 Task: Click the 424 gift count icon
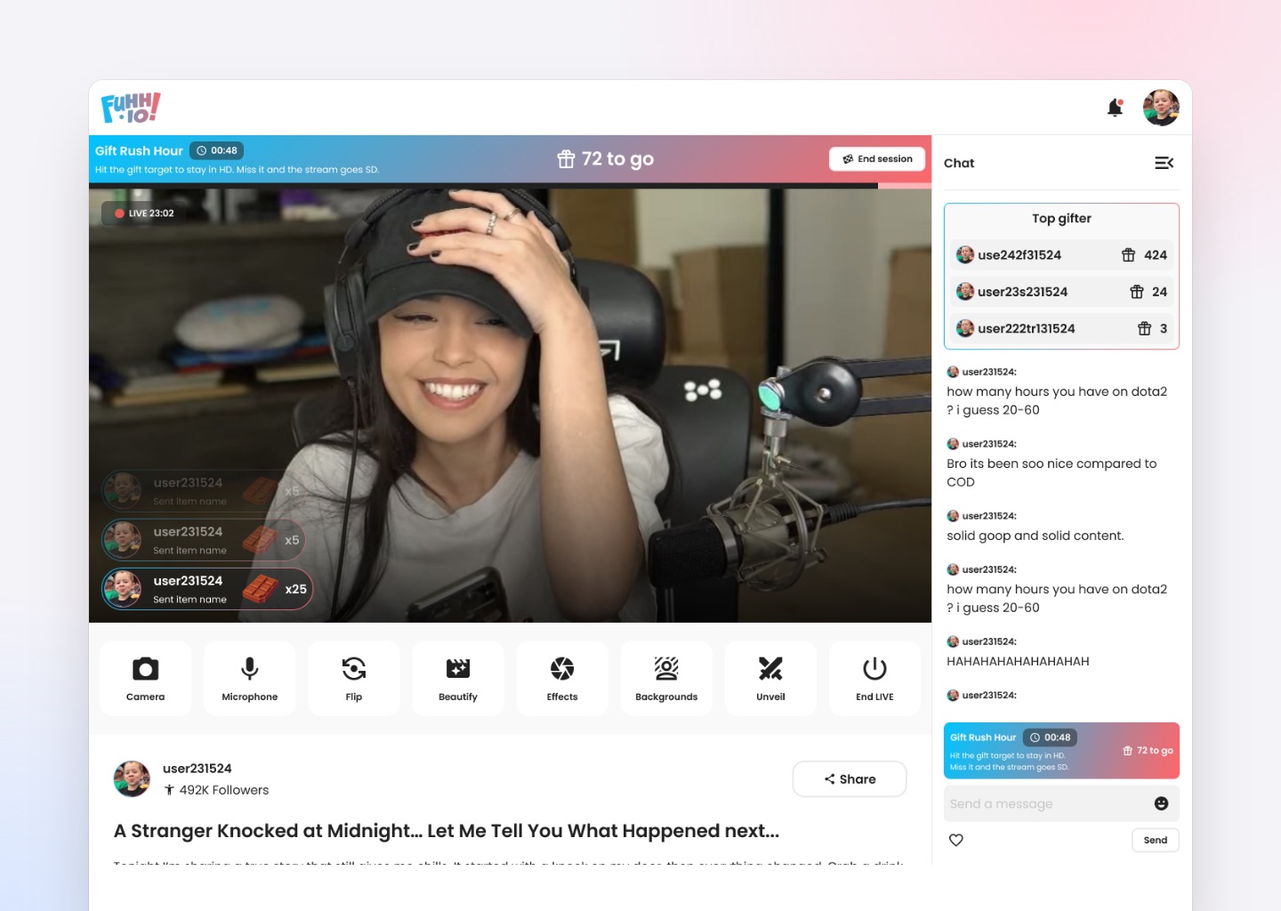(1128, 255)
